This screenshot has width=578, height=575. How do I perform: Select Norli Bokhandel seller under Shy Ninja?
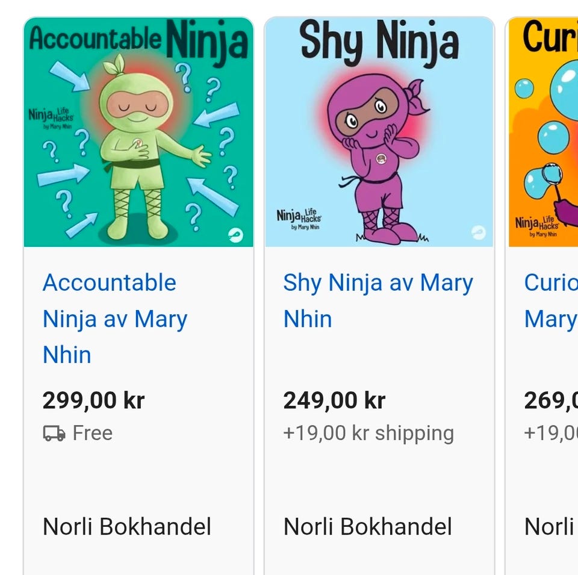pyautogui.click(x=368, y=527)
